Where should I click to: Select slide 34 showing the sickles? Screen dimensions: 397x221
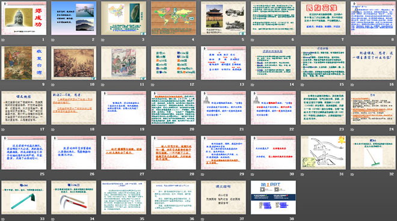pyautogui.click(x=73, y=197)
